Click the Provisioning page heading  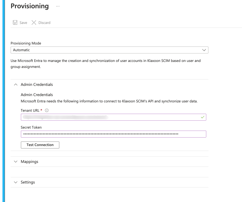point(30,6)
